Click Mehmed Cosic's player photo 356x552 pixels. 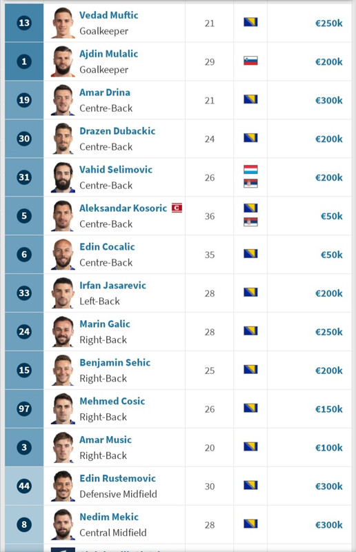click(x=63, y=408)
